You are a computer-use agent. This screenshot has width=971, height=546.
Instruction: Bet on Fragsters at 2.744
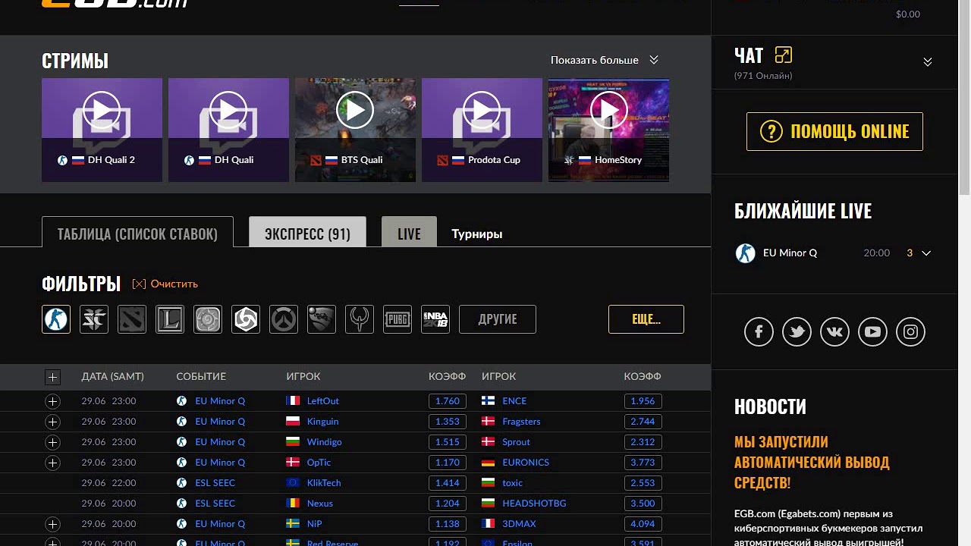click(x=643, y=422)
